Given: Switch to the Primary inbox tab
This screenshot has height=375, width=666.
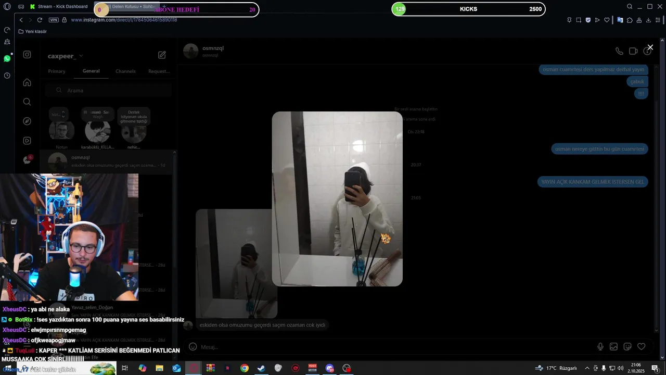Looking at the screenshot, I should (57, 71).
